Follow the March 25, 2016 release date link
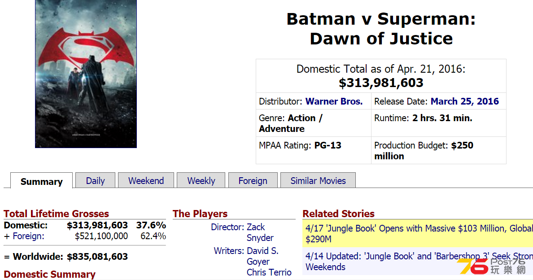Viewport: 533px width, 280px height. 465,101
